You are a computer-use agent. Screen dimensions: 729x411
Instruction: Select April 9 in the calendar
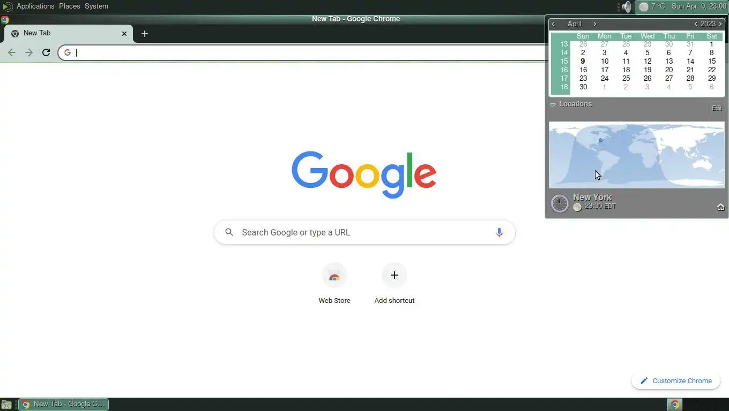(583, 61)
